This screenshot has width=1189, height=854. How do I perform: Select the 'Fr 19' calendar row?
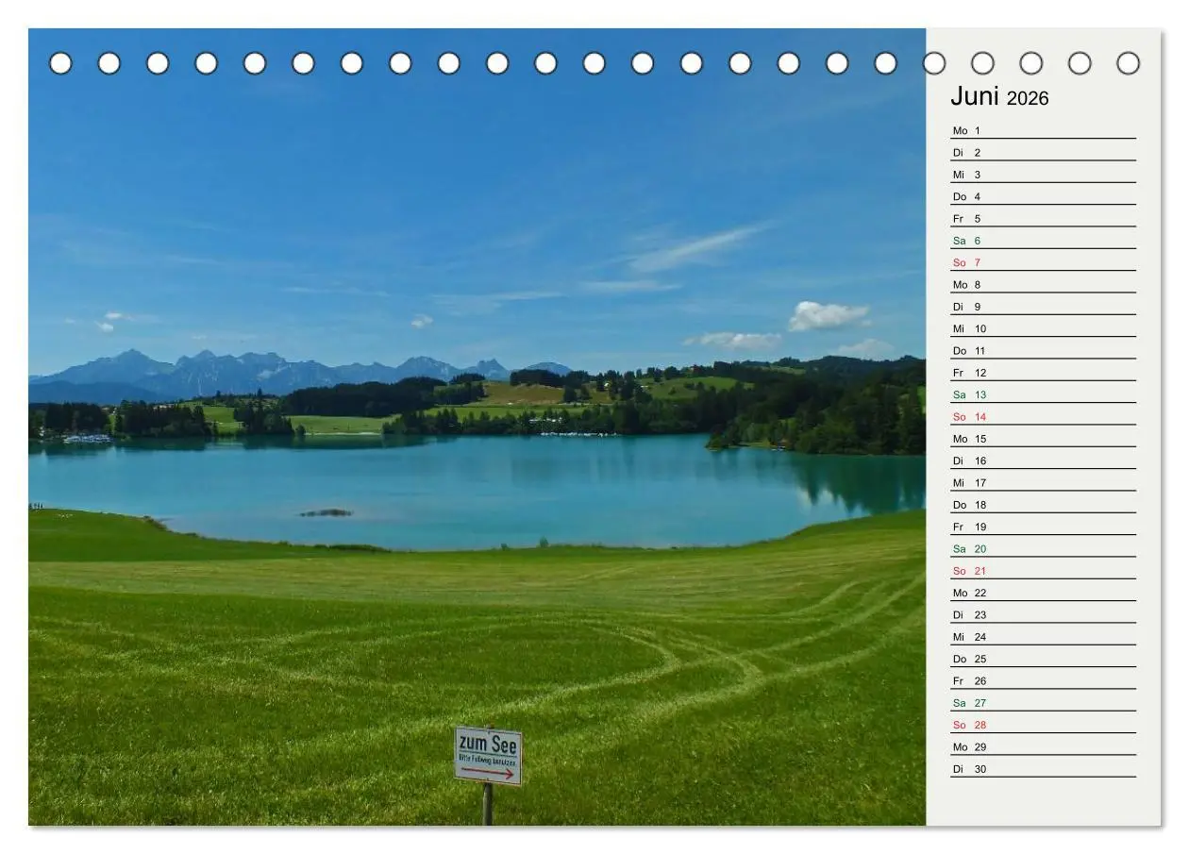(1043, 527)
